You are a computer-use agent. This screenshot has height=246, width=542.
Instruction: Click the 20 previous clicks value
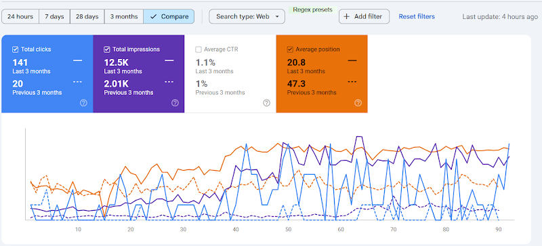18,84
